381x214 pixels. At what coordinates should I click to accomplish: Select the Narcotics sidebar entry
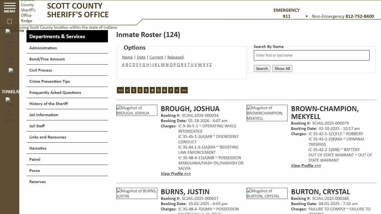pos(38,148)
